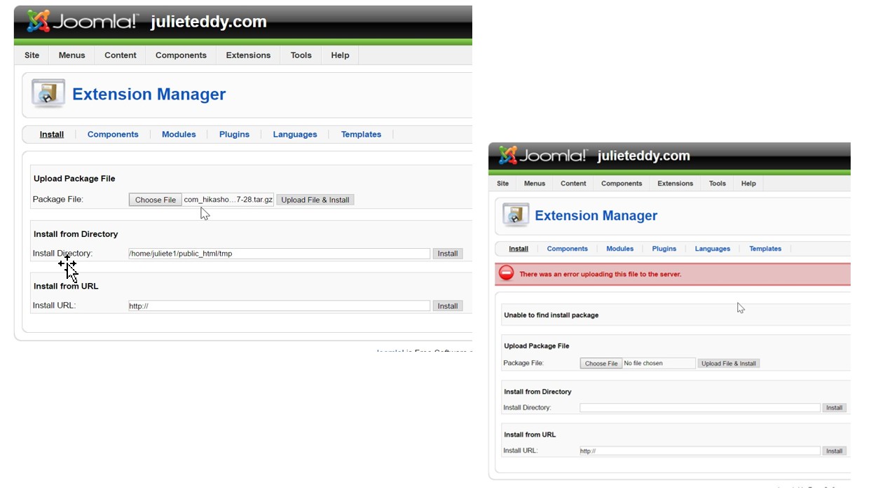
Task: Click Upload File & Install in left window
Action: pyautogui.click(x=315, y=200)
